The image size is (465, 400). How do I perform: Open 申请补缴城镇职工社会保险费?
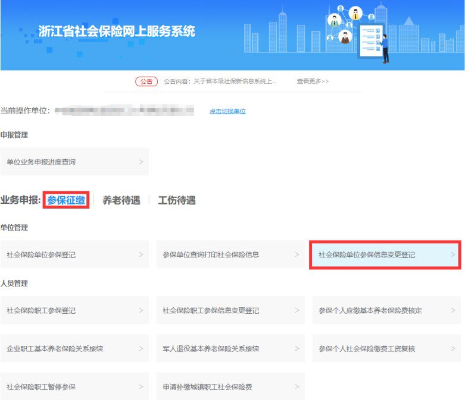tap(230, 386)
